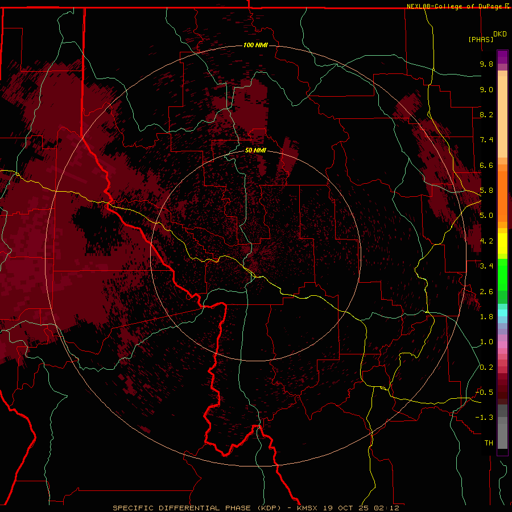Click the 1.0 value on color scale
This screenshot has width=512, height=512.
coord(486,342)
